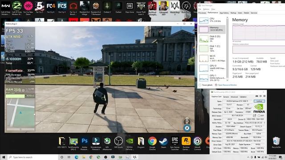Switch Task Manager to the App history tab

coord(224,13)
